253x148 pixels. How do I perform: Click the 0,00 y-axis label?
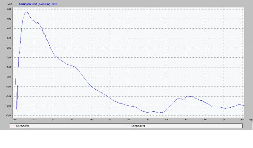pos(9,77)
